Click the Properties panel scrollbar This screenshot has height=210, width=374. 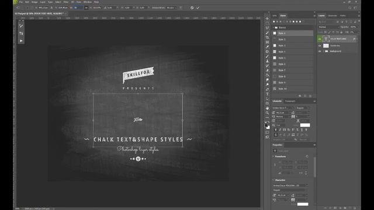click(314, 167)
